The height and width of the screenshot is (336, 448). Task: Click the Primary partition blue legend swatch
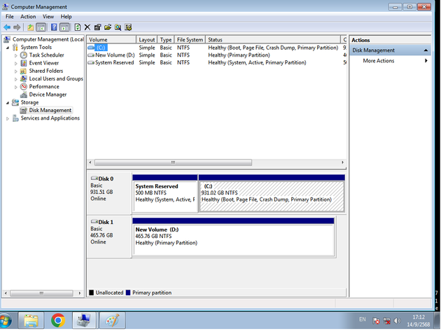(x=128, y=293)
